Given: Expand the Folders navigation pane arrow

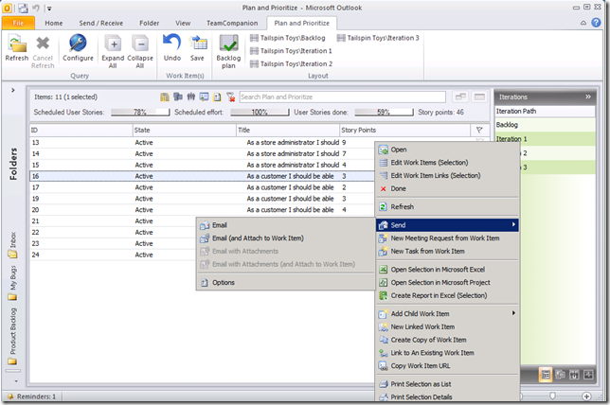Looking at the screenshot, I should [x=13, y=90].
